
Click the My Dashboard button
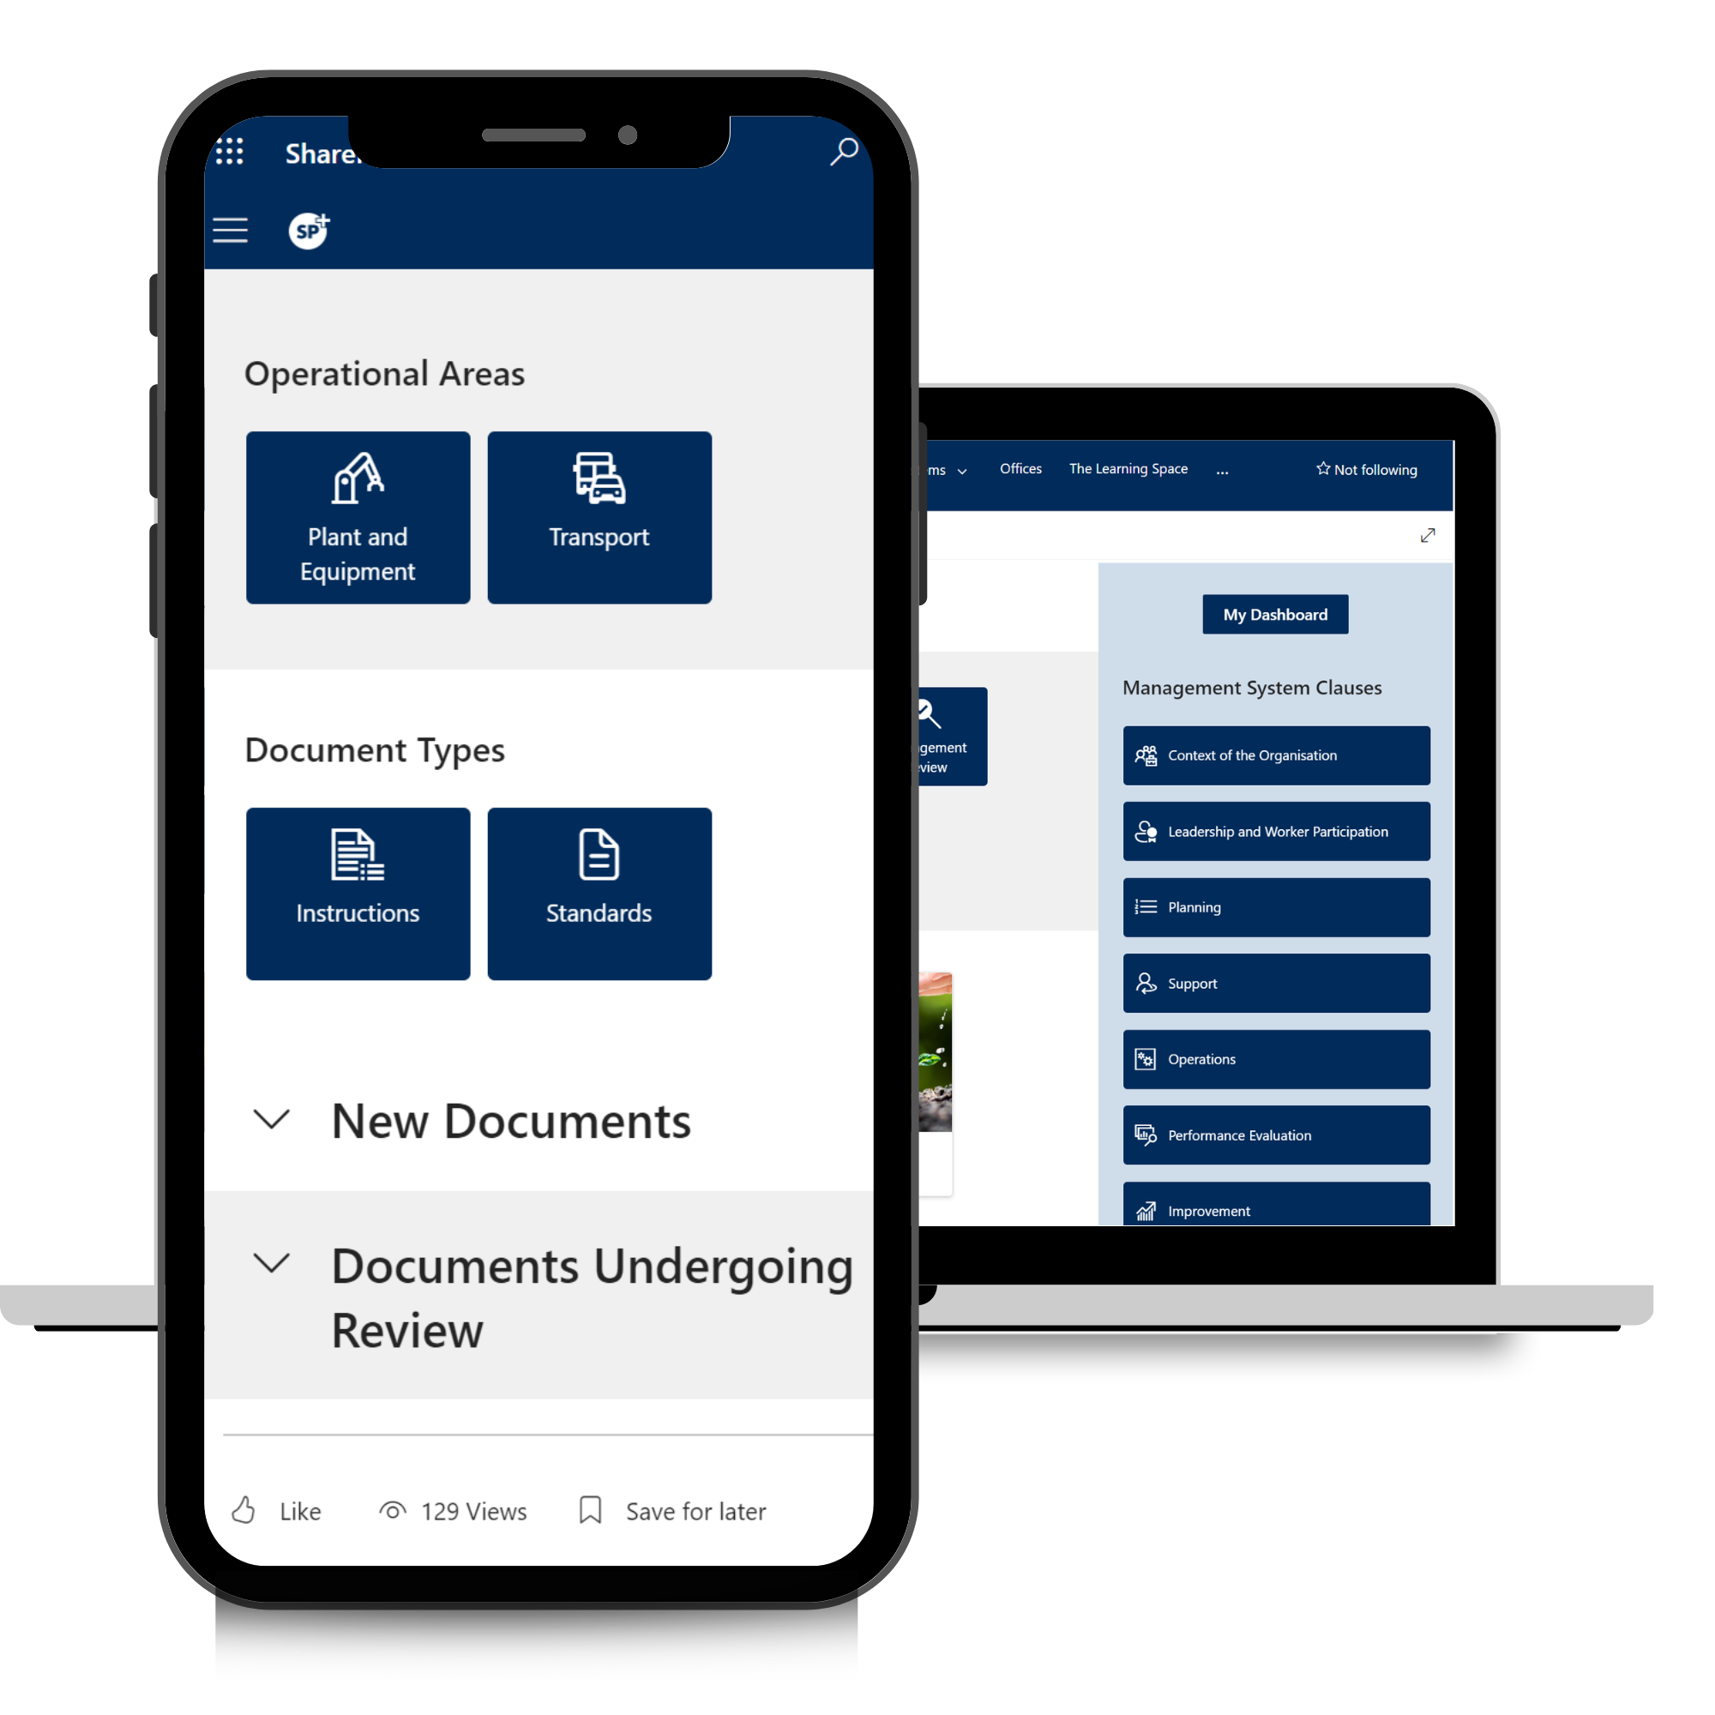click(x=1273, y=614)
